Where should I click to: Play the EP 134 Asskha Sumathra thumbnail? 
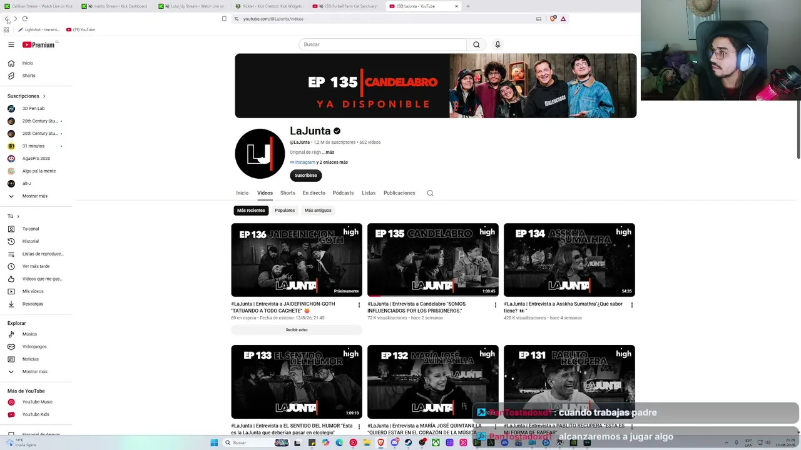point(569,260)
